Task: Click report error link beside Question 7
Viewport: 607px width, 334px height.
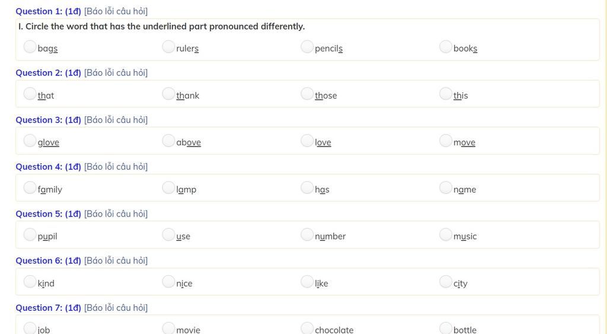Action: (x=116, y=307)
